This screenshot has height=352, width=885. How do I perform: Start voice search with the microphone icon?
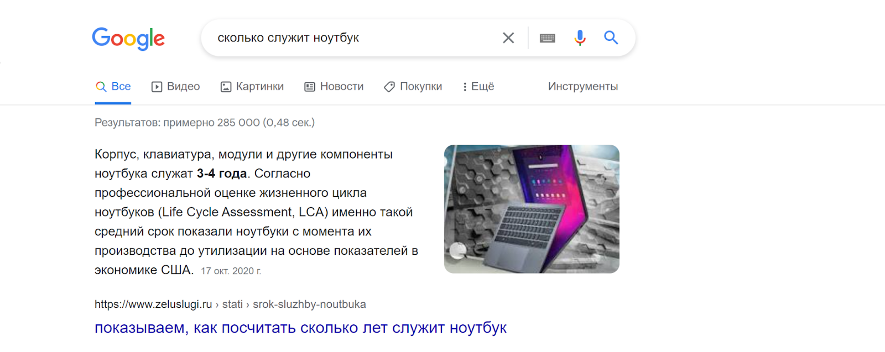[x=579, y=38]
